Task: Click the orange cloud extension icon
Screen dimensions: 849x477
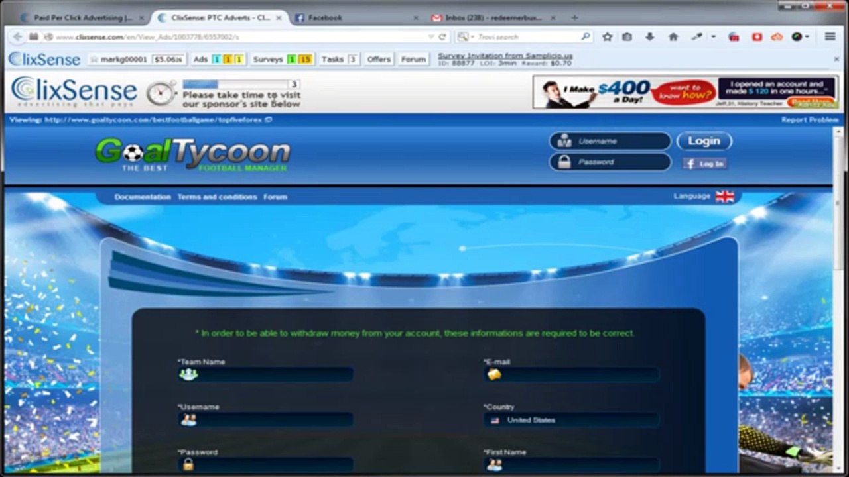Action: tap(777, 37)
